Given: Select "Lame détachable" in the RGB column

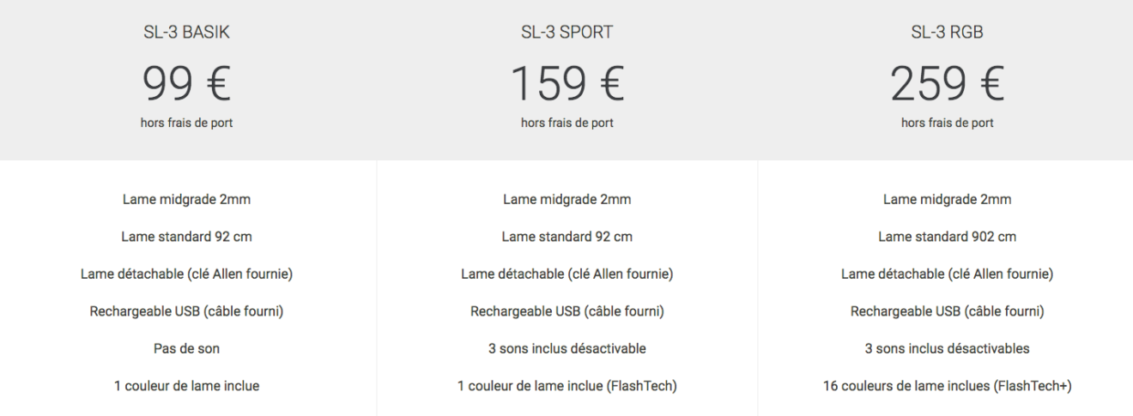Looking at the screenshot, I should [947, 274].
